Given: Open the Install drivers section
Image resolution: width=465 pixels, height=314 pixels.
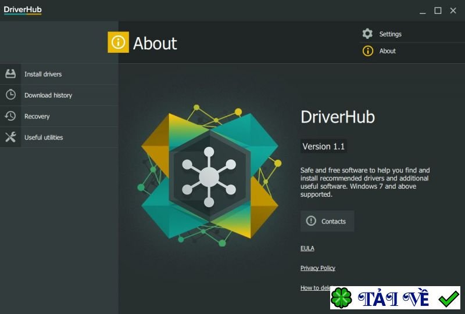Looking at the screenshot, I should (x=59, y=74).
